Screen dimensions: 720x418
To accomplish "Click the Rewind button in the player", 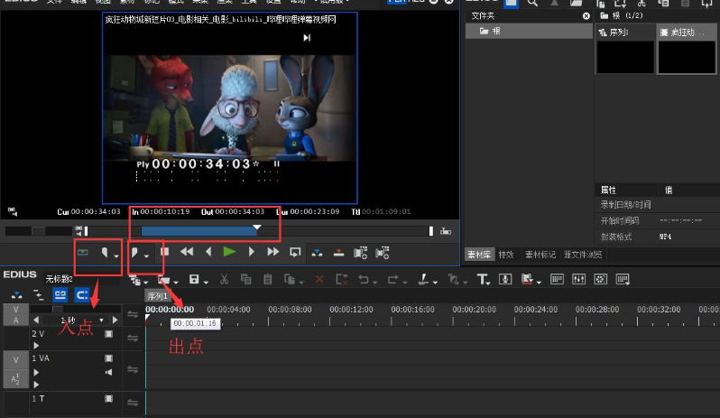I will (x=187, y=253).
